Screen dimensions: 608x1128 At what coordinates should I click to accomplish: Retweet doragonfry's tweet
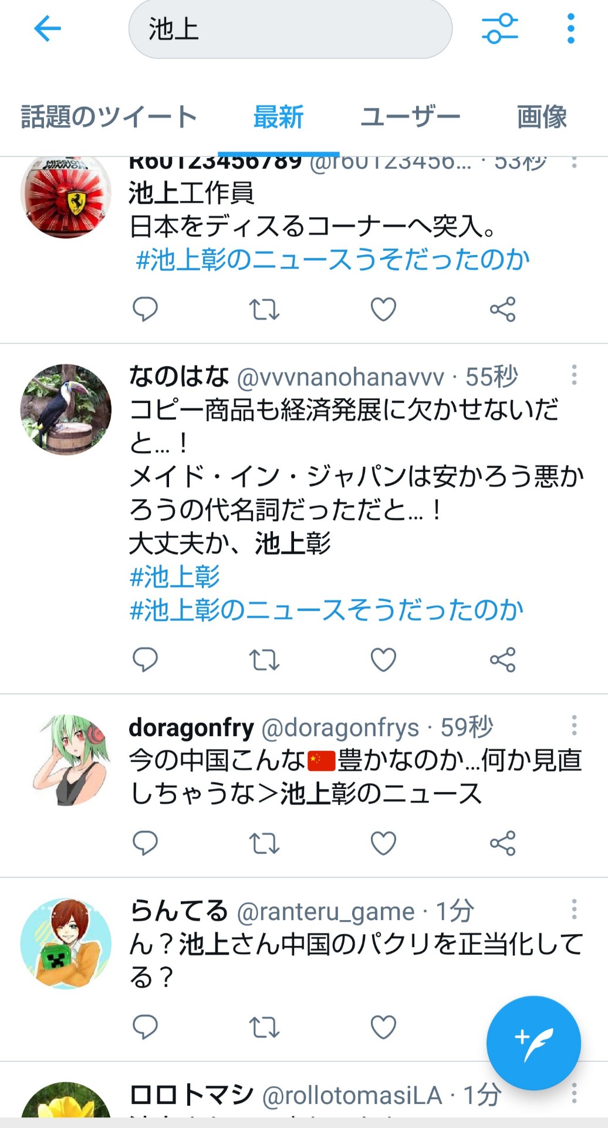point(264,844)
